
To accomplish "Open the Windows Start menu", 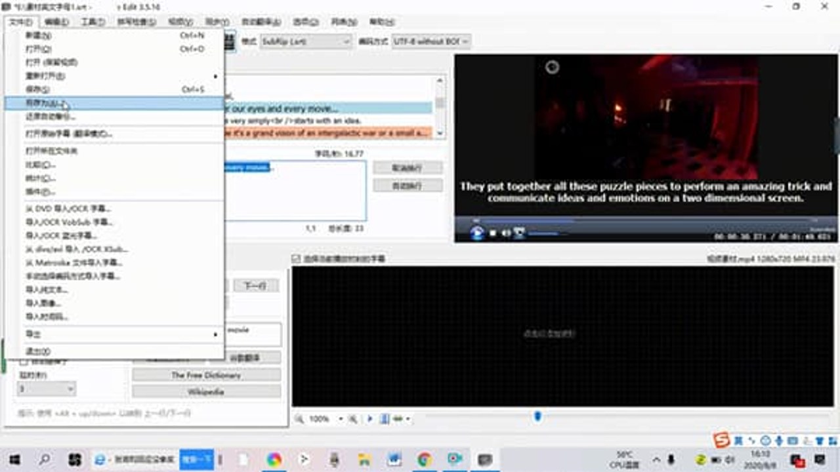I will point(14,460).
